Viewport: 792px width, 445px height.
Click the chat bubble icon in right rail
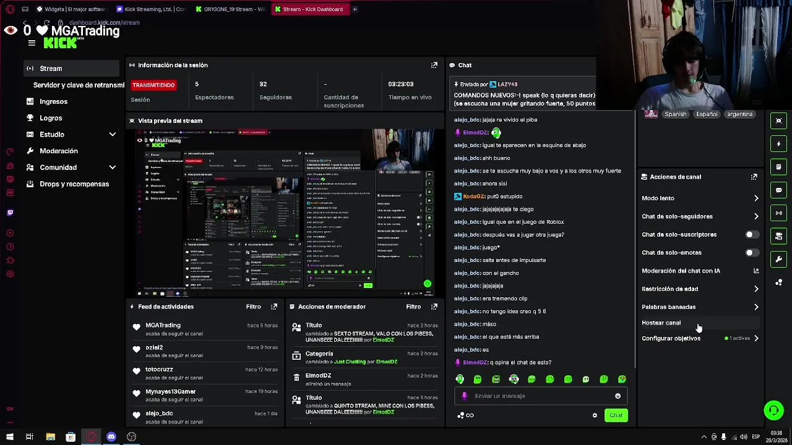pos(779,190)
